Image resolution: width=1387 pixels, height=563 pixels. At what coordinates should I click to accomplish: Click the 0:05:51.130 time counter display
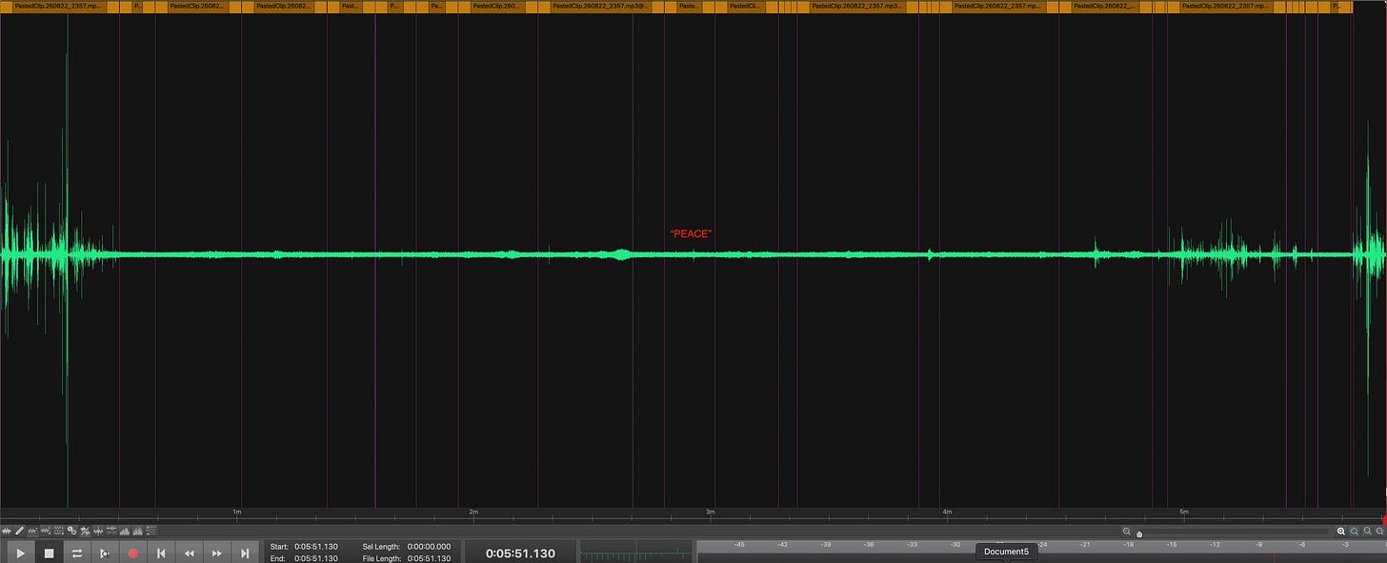point(520,553)
